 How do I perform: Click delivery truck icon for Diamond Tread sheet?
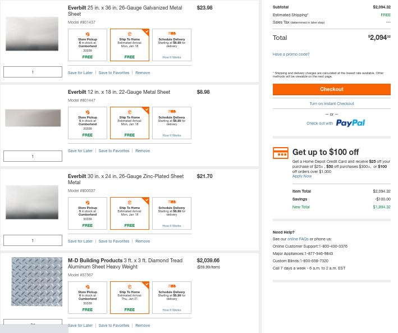tap(172, 286)
